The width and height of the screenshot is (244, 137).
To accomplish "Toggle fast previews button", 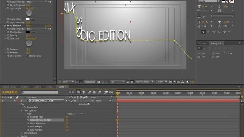I will (x=175, y=82).
